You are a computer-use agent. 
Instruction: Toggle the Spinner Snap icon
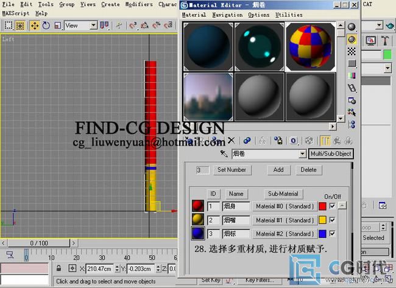(x=168, y=26)
